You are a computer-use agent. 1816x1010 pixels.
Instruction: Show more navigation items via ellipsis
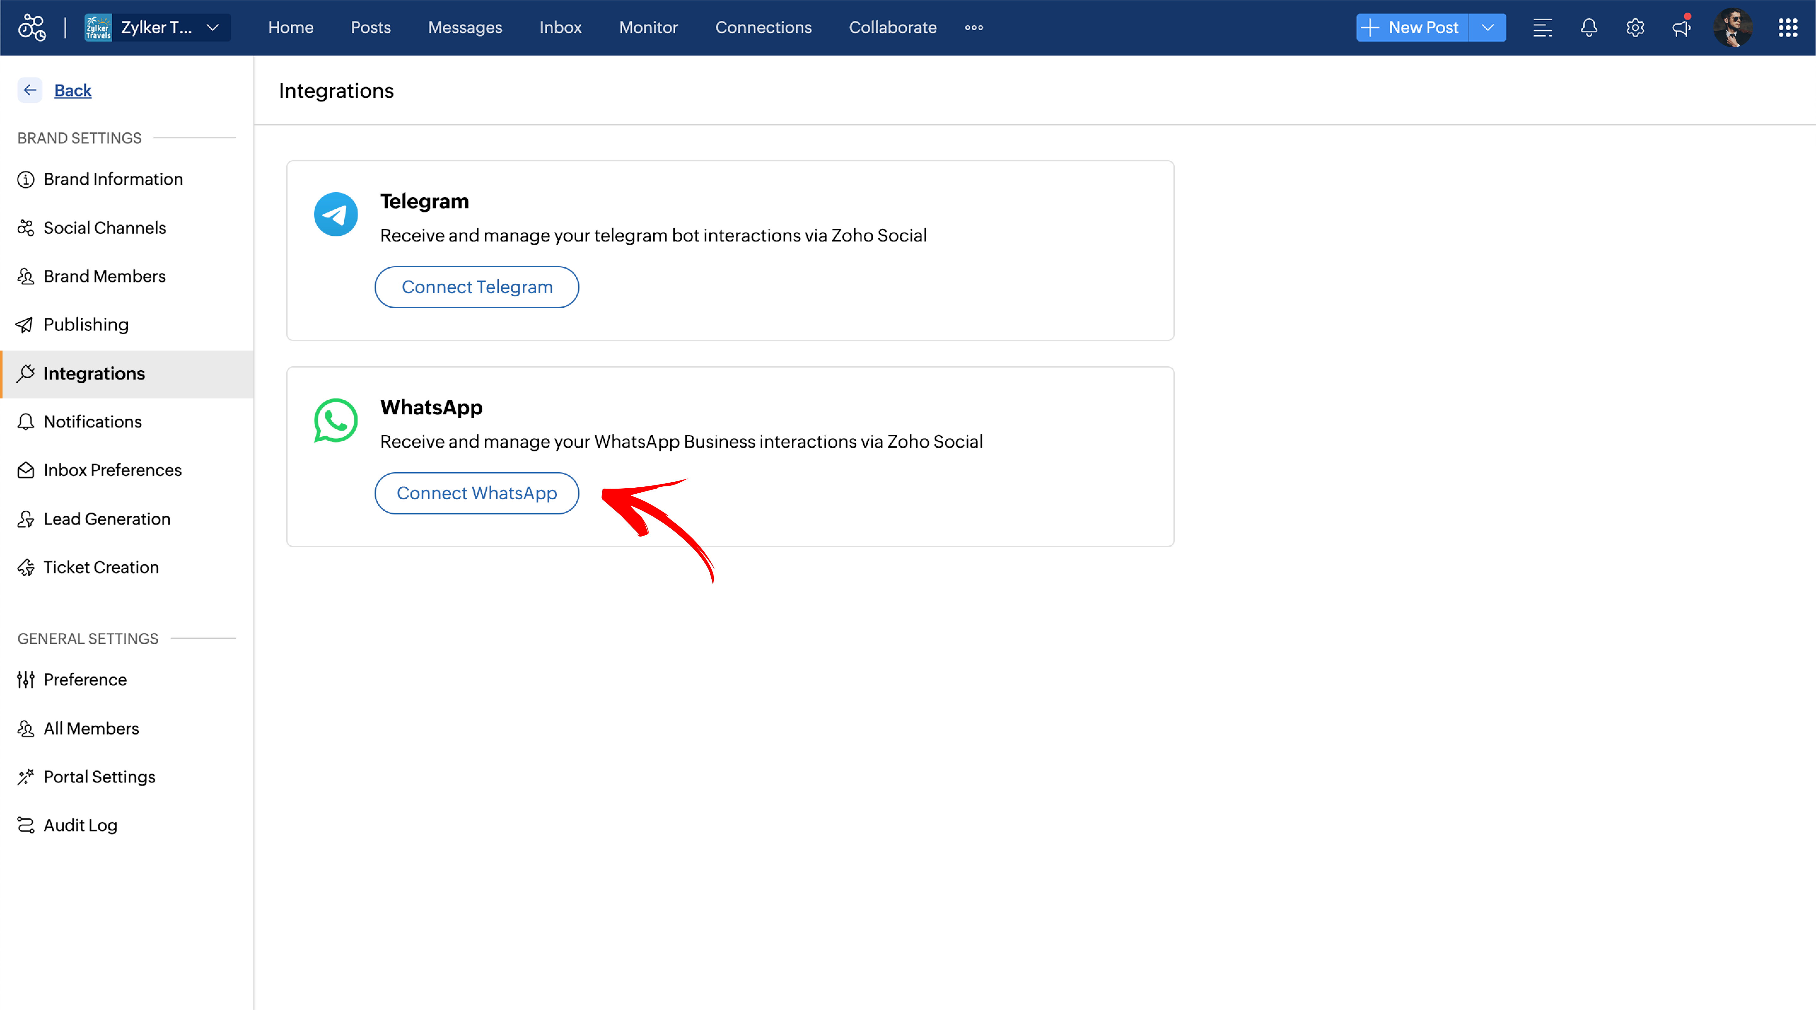[x=974, y=27]
